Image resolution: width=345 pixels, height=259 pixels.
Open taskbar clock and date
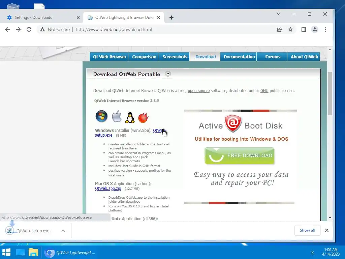[x=331, y=252]
